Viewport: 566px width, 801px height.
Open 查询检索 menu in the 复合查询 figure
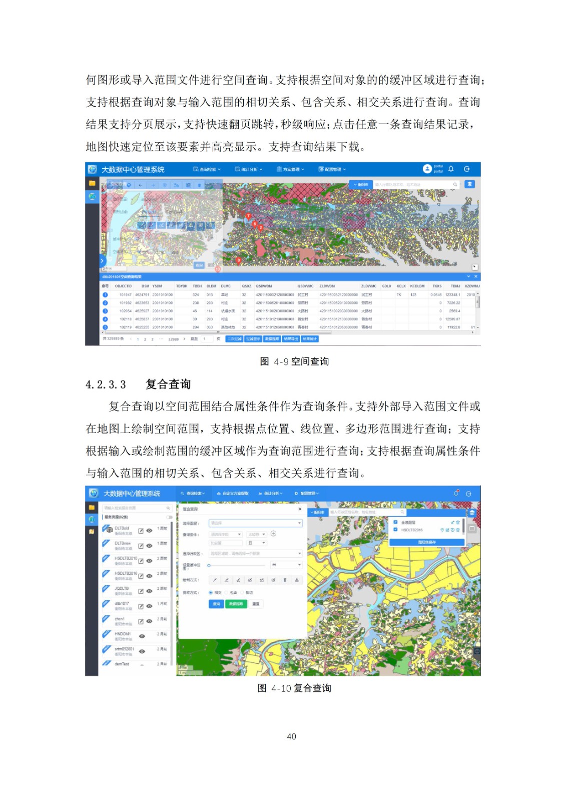tap(193, 494)
